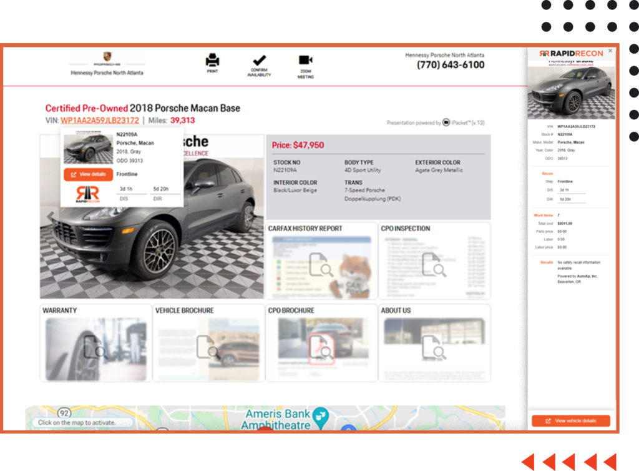Click the Ameris Bank Amphitheatre map marker

[321, 417]
